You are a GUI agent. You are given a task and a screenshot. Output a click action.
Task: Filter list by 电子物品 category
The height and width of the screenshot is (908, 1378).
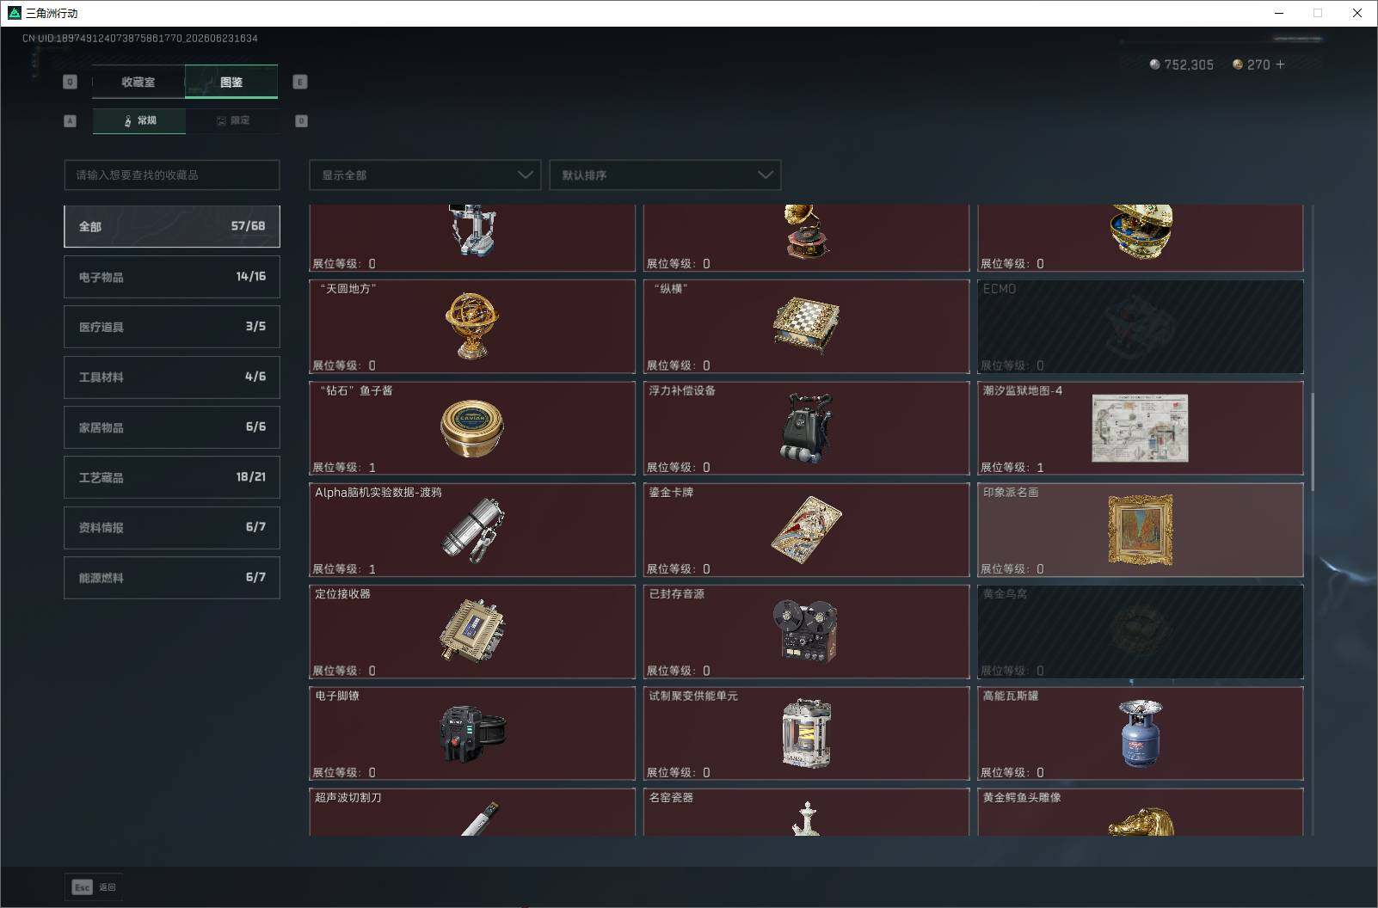172,277
